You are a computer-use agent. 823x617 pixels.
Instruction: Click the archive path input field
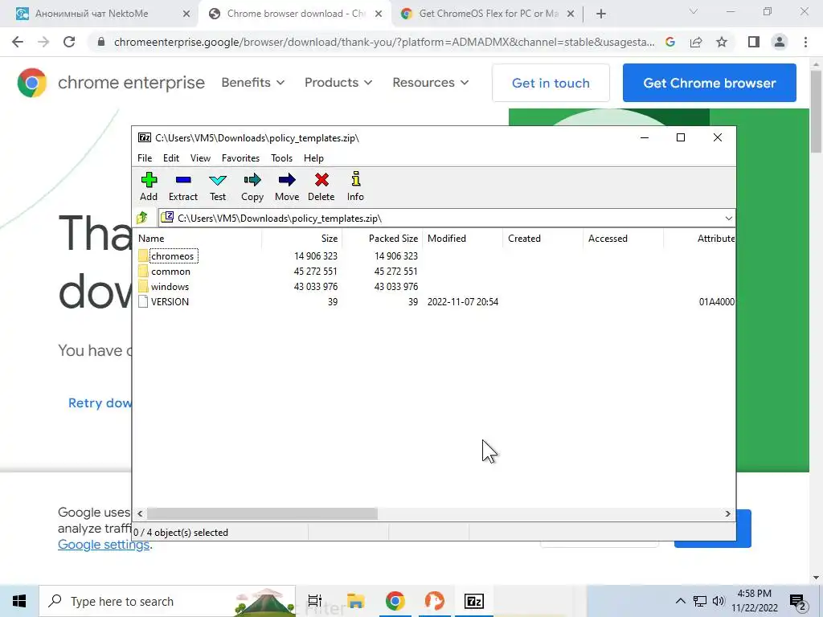(441, 219)
